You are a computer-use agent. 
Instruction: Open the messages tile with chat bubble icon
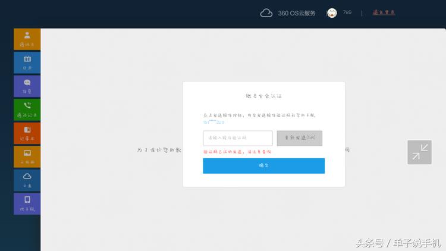(x=27, y=86)
